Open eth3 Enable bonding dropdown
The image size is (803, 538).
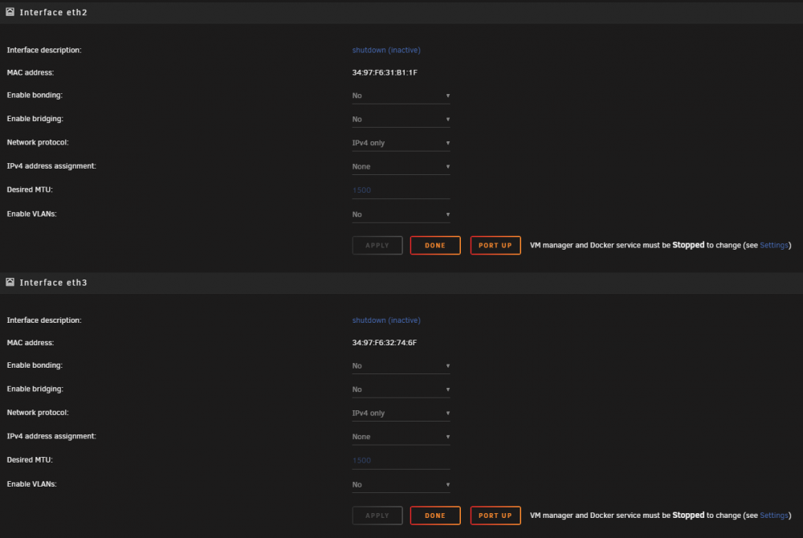pyautogui.click(x=401, y=366)
